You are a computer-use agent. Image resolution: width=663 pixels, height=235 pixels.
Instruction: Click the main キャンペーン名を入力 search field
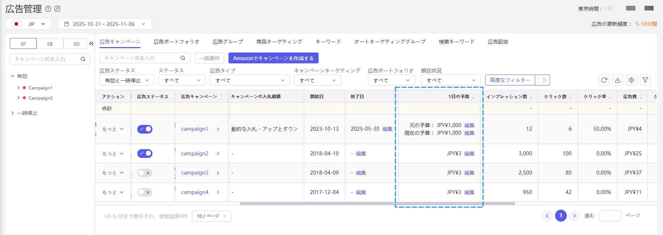[x=145, y=58]
